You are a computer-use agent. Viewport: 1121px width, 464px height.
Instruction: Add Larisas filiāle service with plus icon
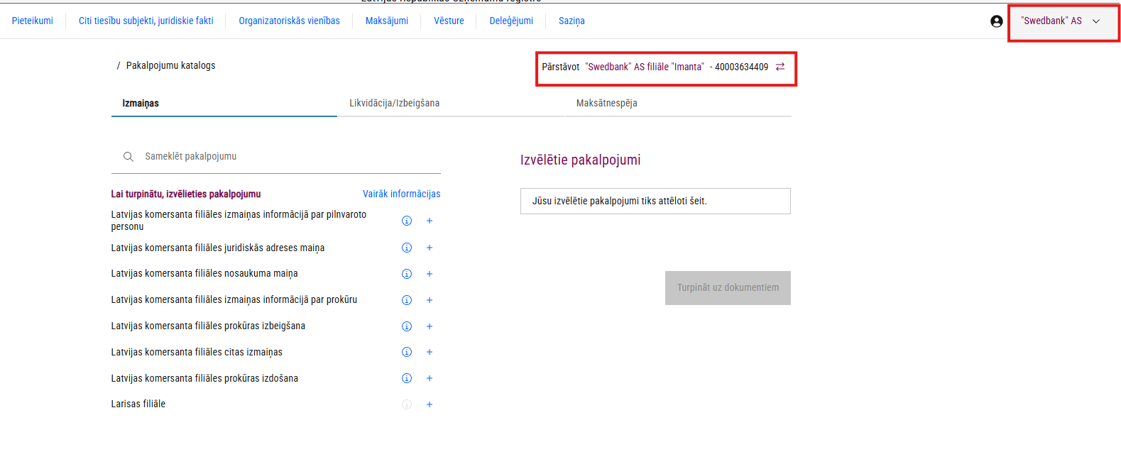430,404
